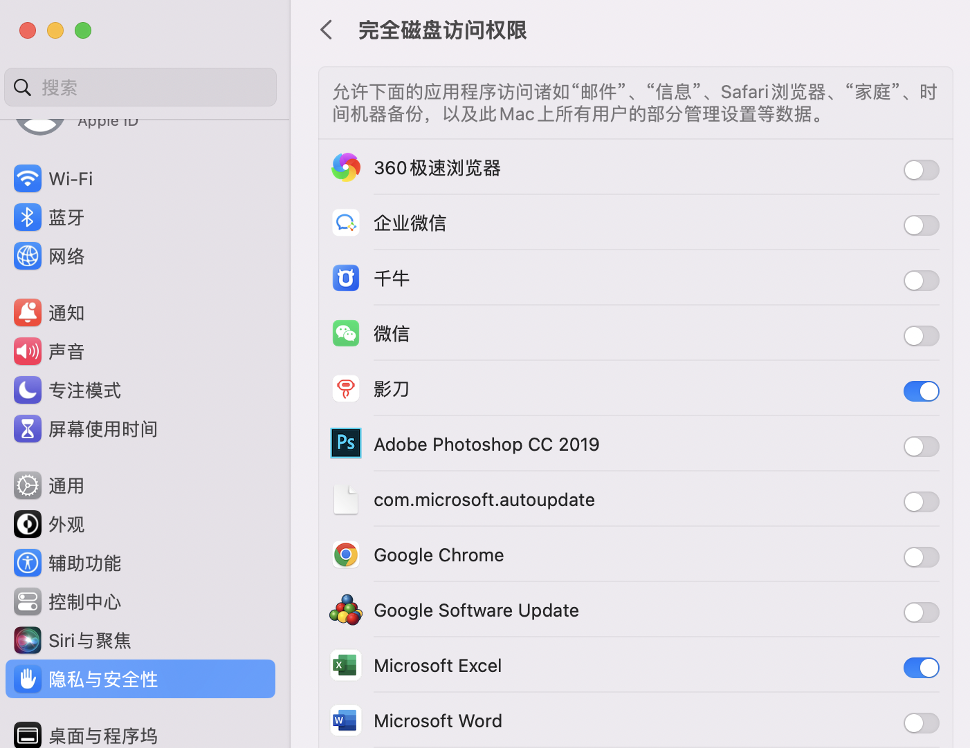Toggle Microsoft Word disk access
The image size is (970, 748).
pyautogui.click(x=922, y=723)
